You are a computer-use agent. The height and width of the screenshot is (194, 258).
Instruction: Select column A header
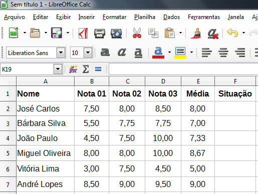46,81
